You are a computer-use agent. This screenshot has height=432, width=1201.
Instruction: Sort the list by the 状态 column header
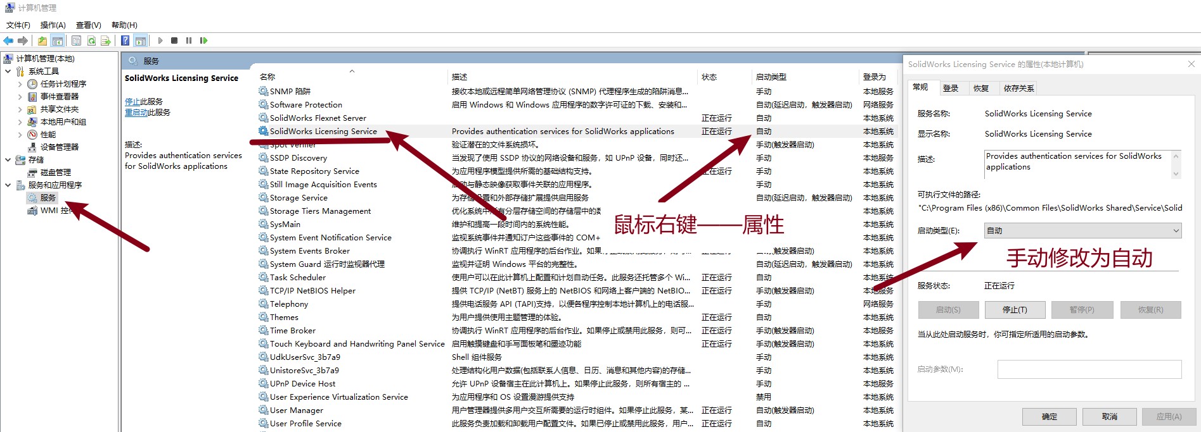724,77
